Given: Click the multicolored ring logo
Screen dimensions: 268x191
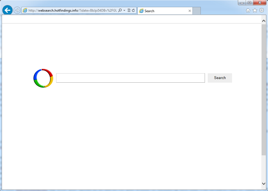Looking at the screenshot, I should 43,78.
